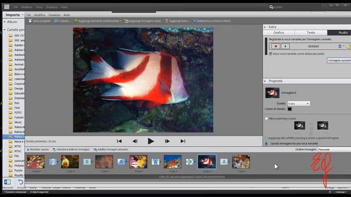Image resolution: width=351 pixels, height=197 pixels.
Task: Play the slideshow preview
Action: click(x=151, y=141)
